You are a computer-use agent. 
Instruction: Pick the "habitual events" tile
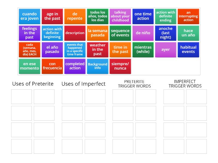click(188, 49)
